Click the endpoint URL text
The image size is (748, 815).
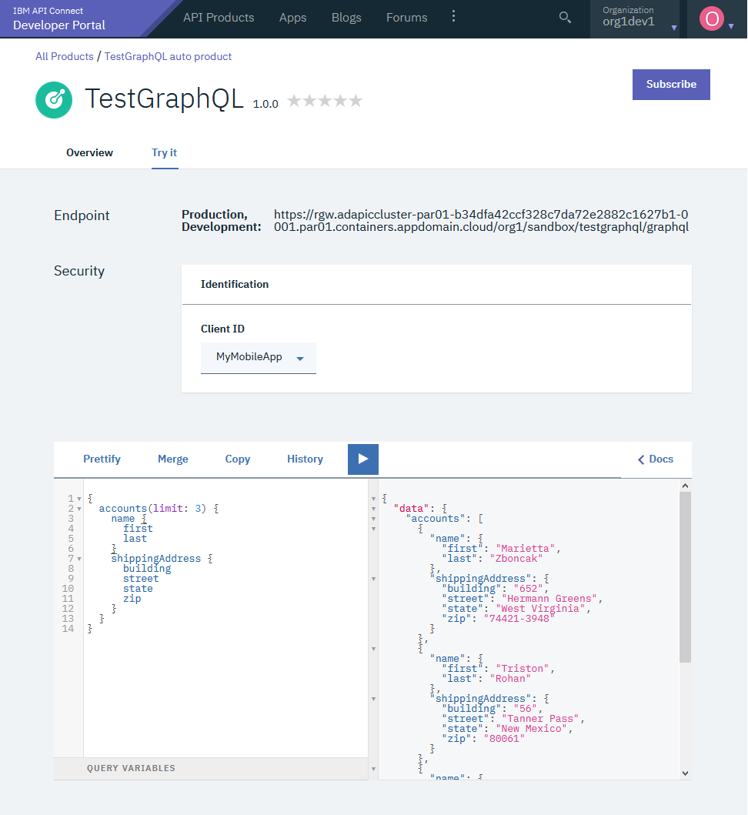pyautogui.click(x=481, y=221)
